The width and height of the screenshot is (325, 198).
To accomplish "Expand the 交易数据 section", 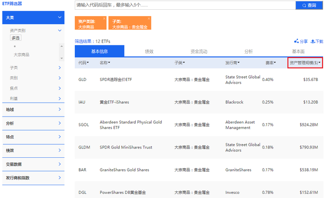I will coord(33,164).
